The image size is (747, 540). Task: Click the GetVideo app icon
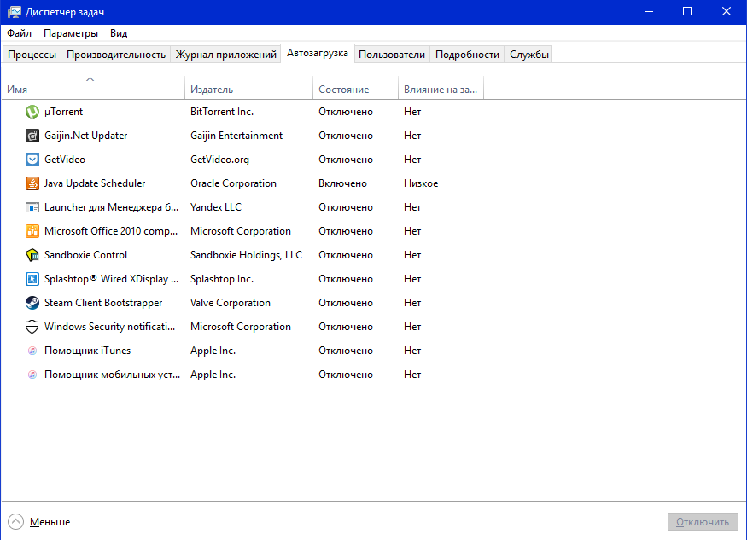[32, 160]
